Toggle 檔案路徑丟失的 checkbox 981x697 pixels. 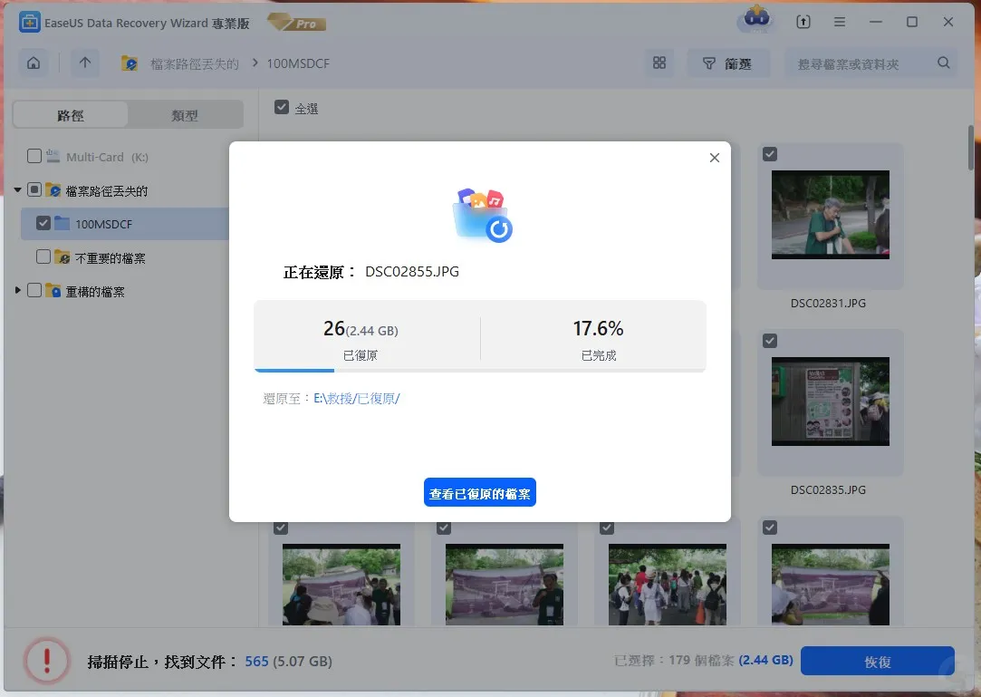pyautogui.click(x=34, y=189)
